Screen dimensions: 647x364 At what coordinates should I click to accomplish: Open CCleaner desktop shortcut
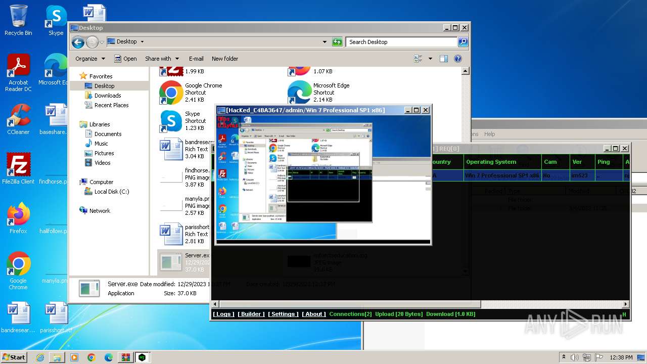tap(18, 119)
